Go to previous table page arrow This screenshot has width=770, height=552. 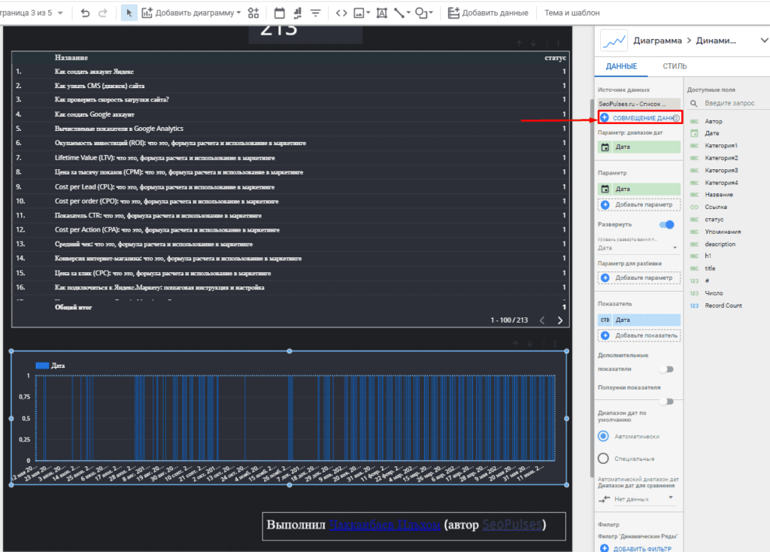542,320
